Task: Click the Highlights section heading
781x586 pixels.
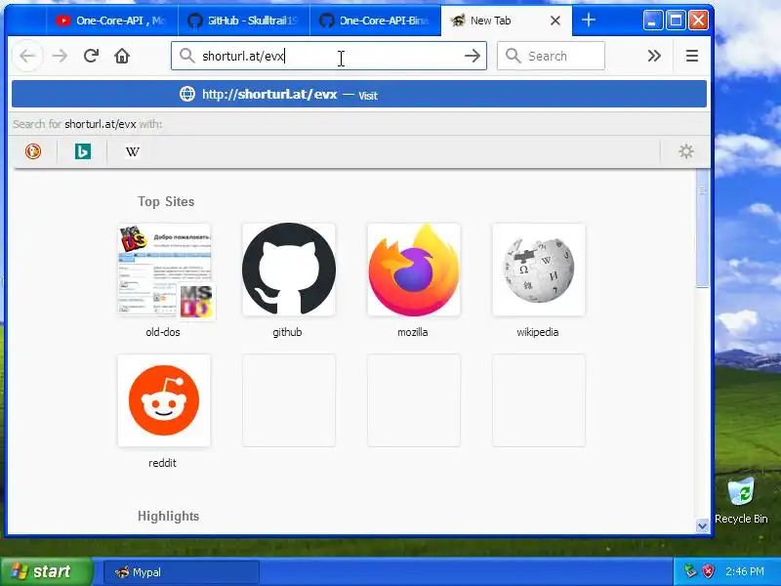Action: (168, 517)
